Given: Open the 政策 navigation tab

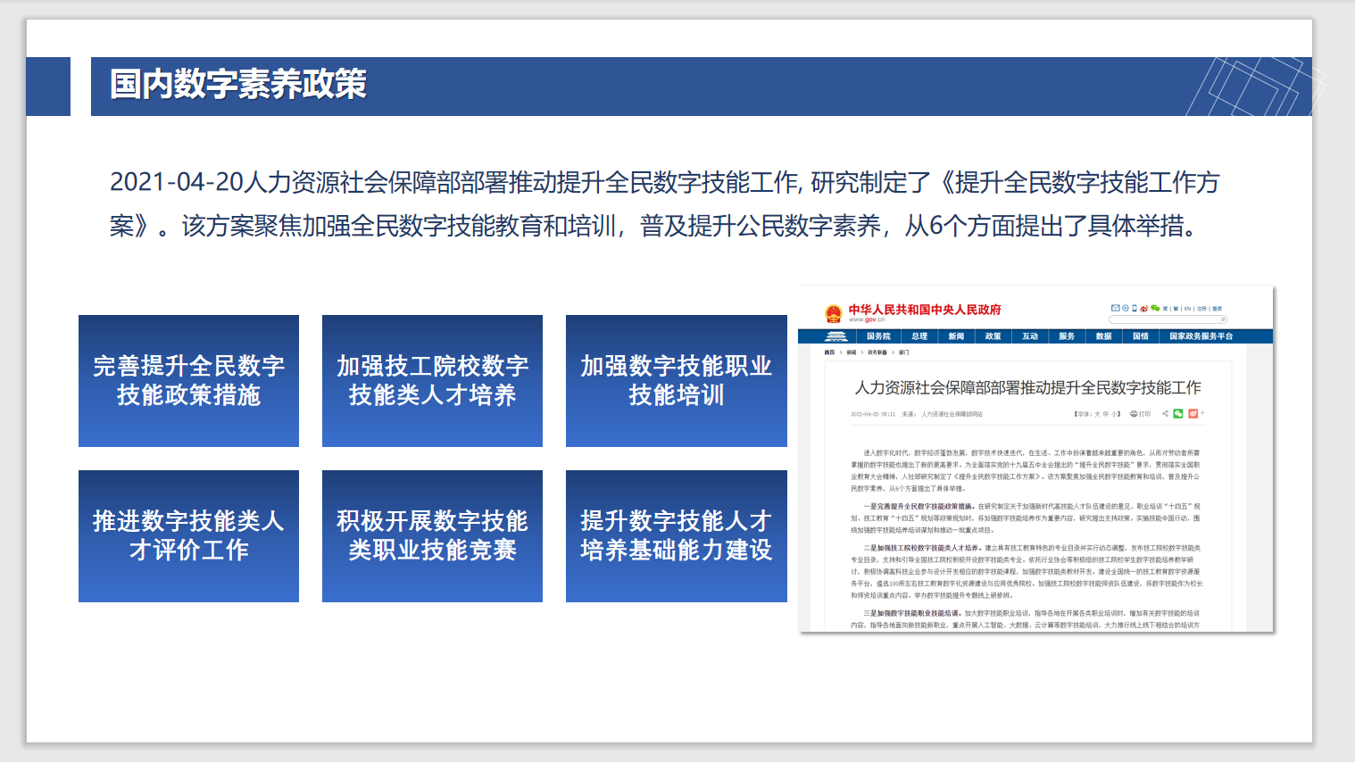Looking at the screenshot, I should [993, 336].
